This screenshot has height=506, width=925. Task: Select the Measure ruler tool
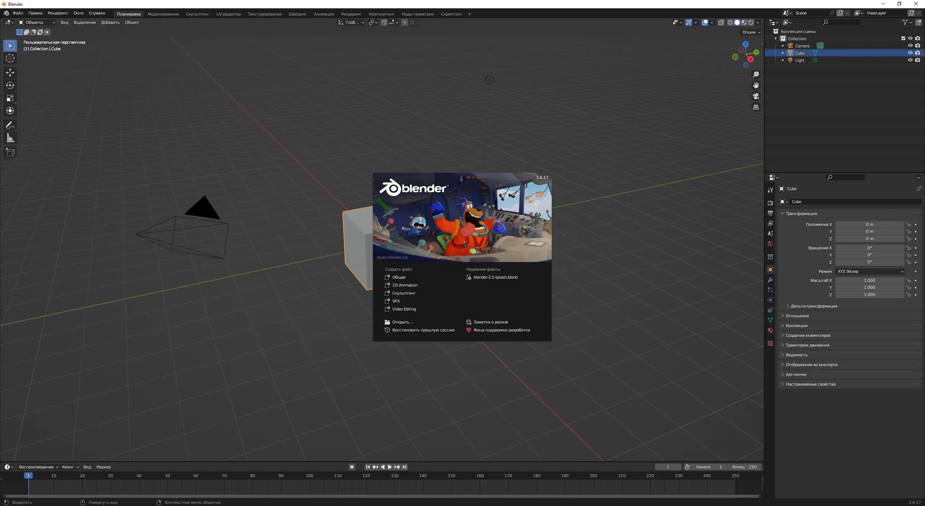pyautogui.click(x=10, y=138)
